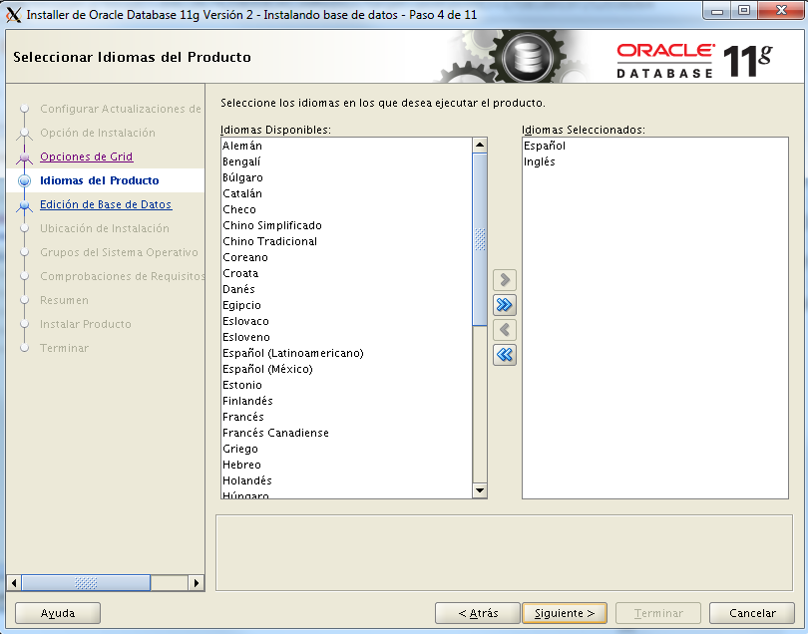Click the vertical scrollbar thumb of available languages

[x=480, y=239]
